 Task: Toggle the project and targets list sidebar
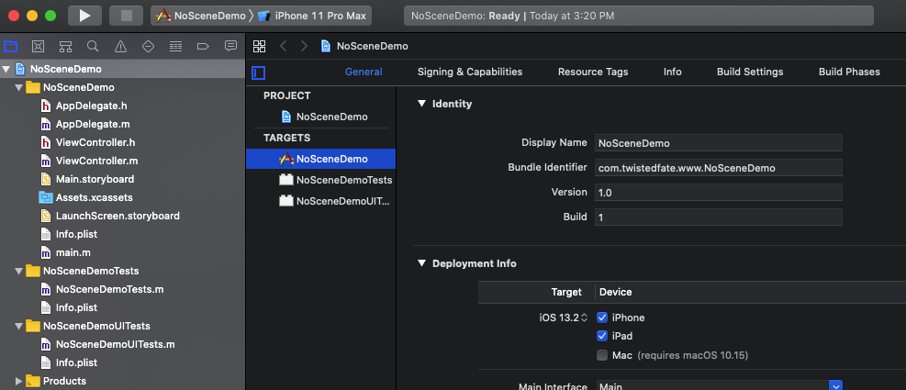point(258,72)
